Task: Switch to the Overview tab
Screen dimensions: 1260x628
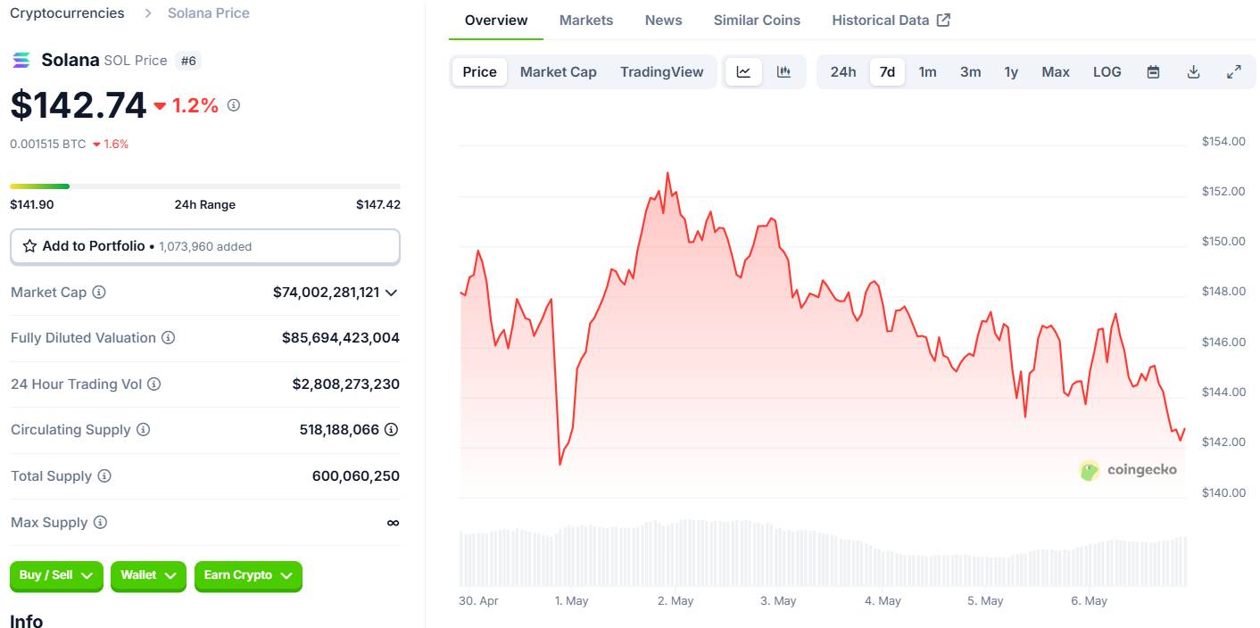Action: click(x=496, y=20)
